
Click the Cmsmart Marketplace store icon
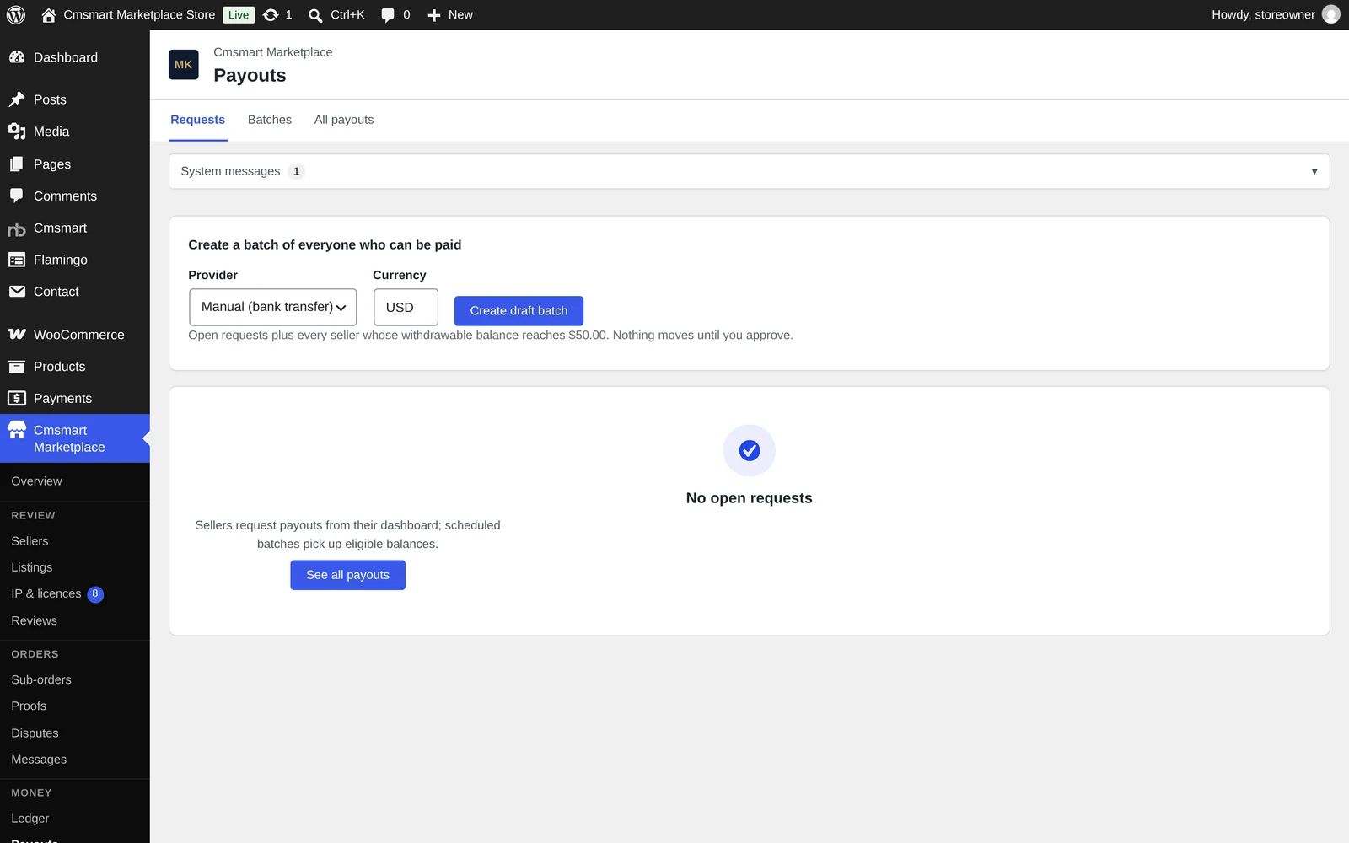pos(17,430)
